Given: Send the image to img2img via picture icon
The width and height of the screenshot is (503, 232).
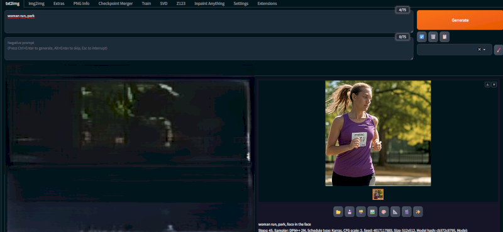Looking at the screenshot, I should click(372, 212).
